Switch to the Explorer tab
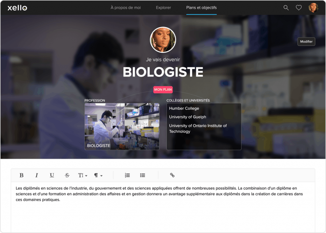The width and height of the screenshot is (326, 233). [163, 8]
